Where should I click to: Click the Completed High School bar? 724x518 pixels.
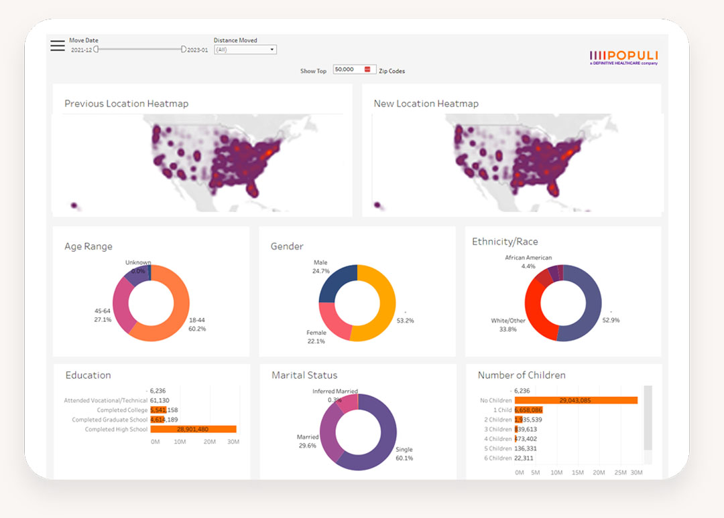(x=194, y=429)
